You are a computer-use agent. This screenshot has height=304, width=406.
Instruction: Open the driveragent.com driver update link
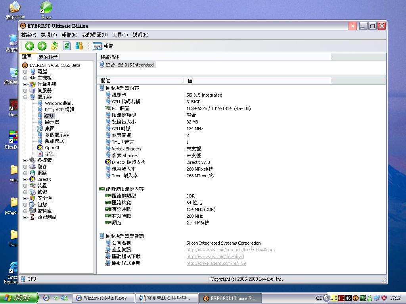point(216,263)
